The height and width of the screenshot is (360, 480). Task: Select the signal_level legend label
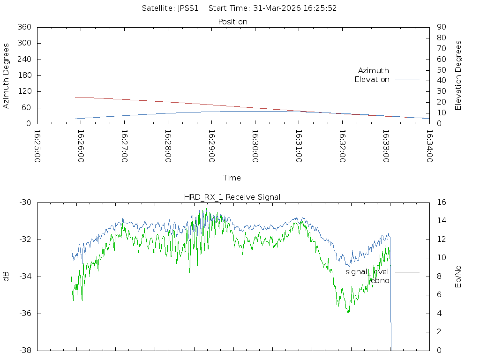pos(367,272)
